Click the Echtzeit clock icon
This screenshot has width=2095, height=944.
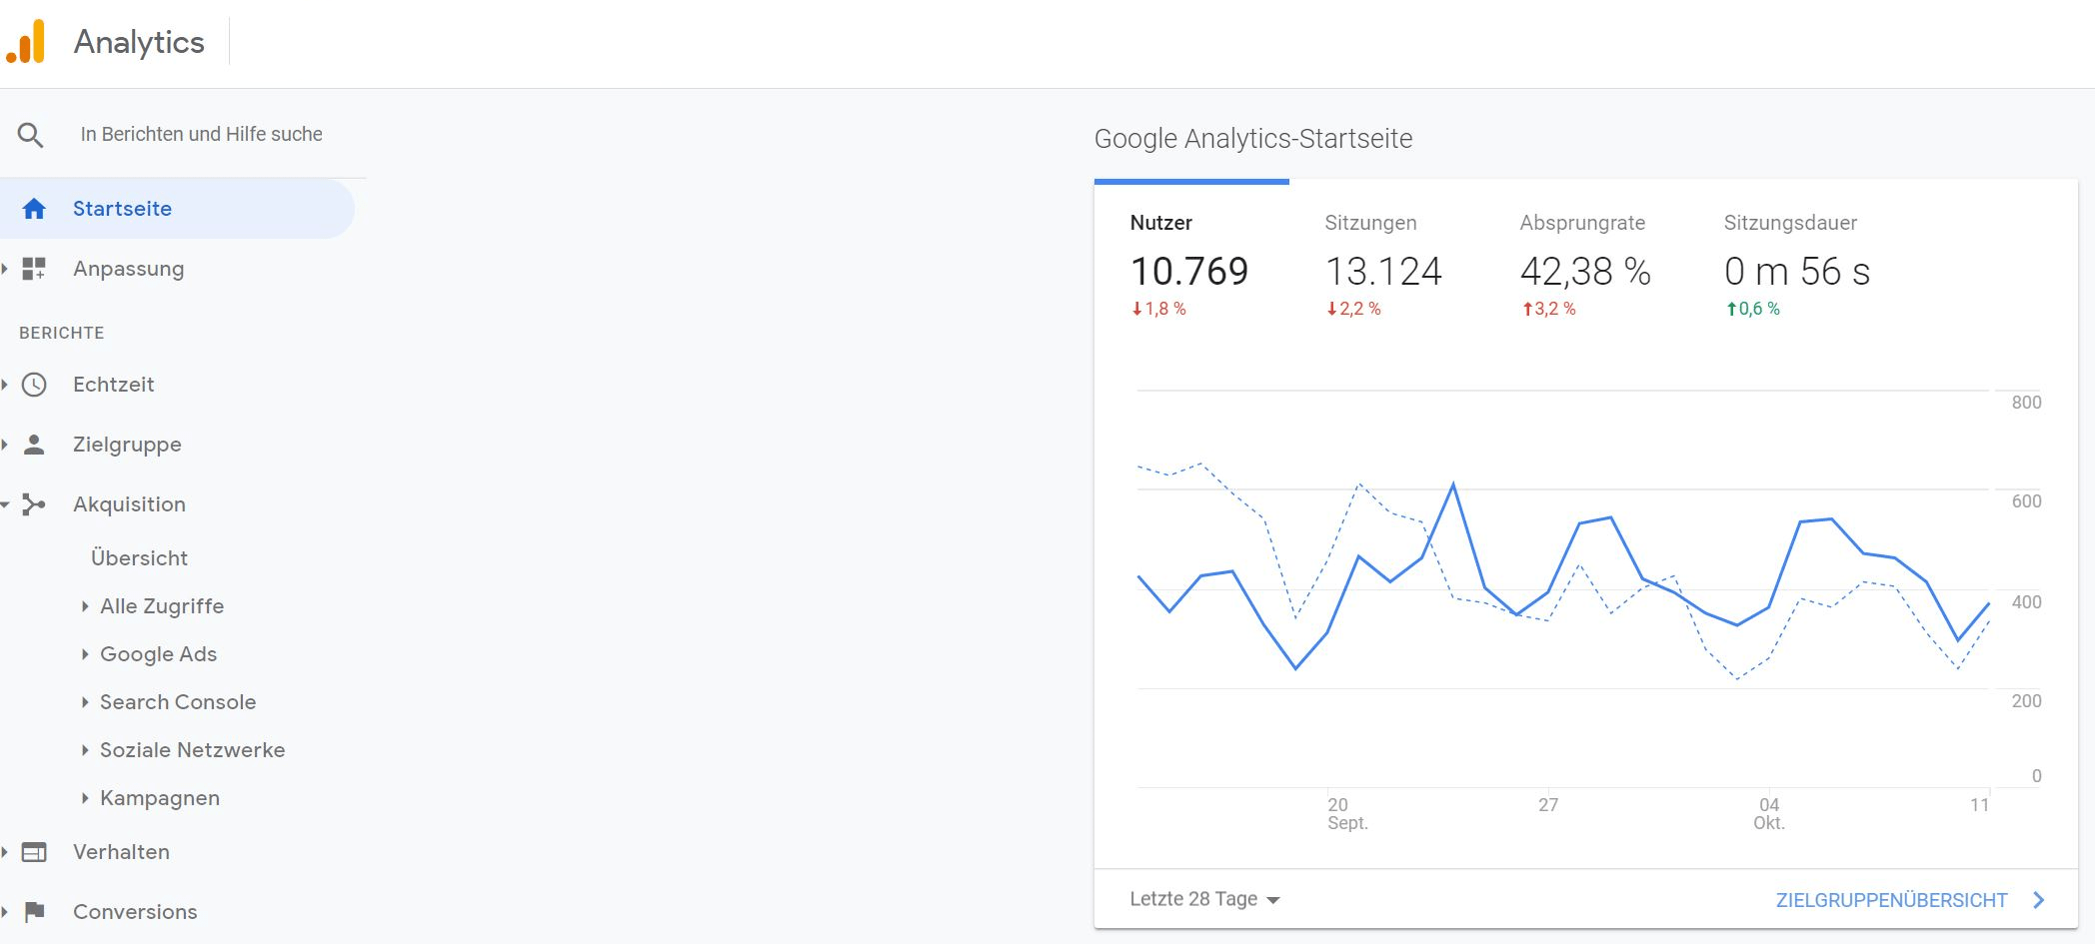pyautogui.click(x=34, y=385)
